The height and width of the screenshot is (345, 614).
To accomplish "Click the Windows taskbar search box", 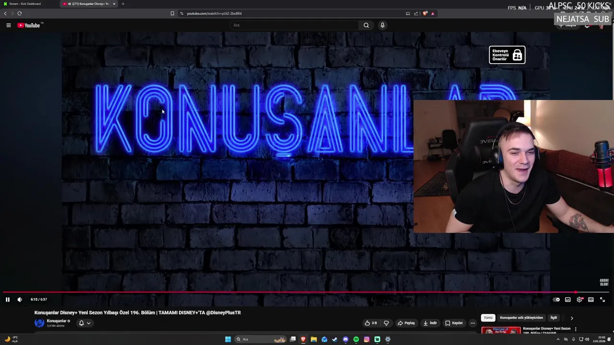I will tap(260, 339).
